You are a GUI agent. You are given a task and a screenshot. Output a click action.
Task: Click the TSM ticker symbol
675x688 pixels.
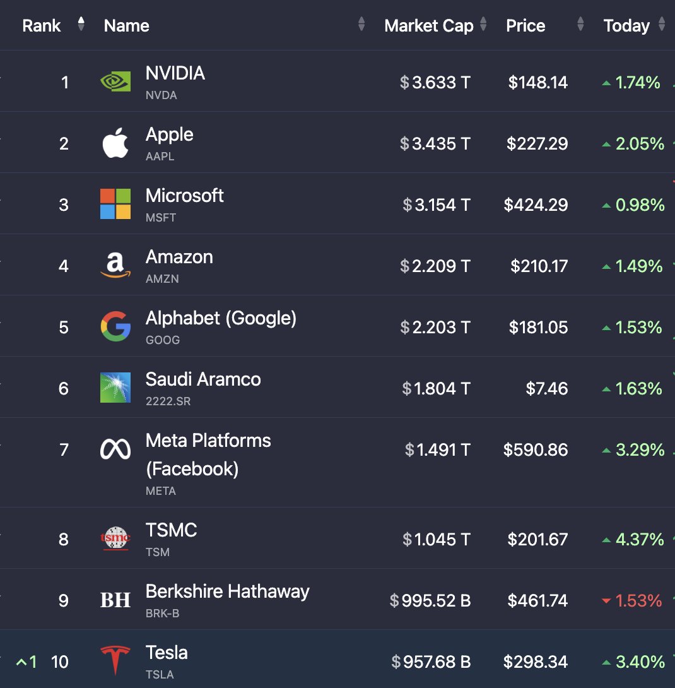(158, 552)
